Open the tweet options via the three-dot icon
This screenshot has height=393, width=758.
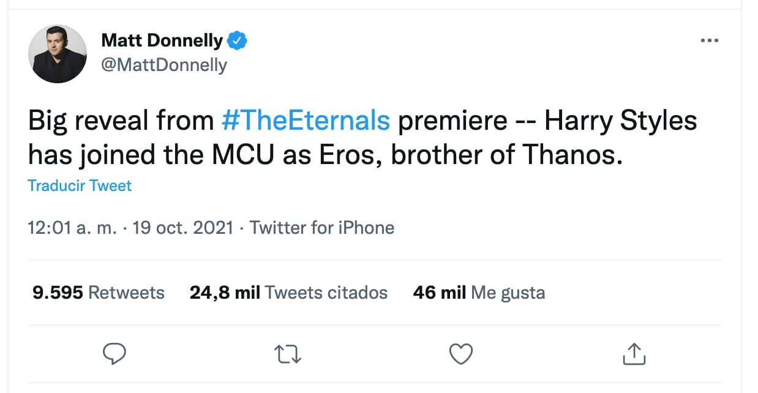pos(710,40)
